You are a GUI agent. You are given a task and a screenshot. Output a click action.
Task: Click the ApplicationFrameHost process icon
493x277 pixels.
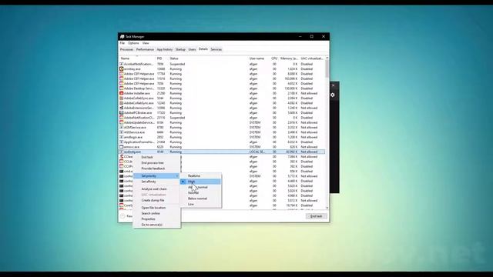pos(122,142)
